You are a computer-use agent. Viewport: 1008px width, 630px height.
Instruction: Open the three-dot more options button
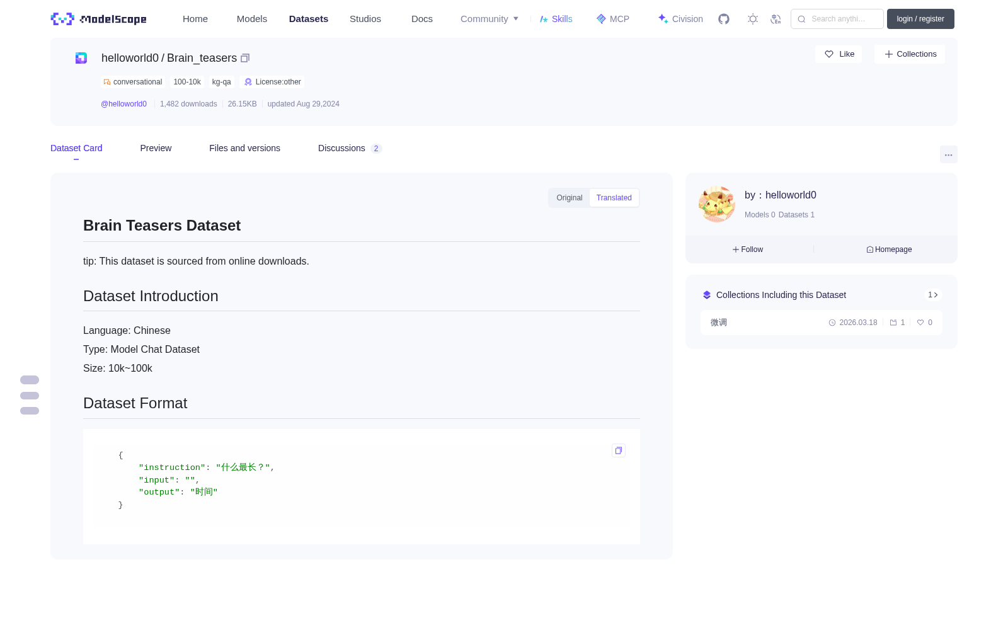coord(948,154)
